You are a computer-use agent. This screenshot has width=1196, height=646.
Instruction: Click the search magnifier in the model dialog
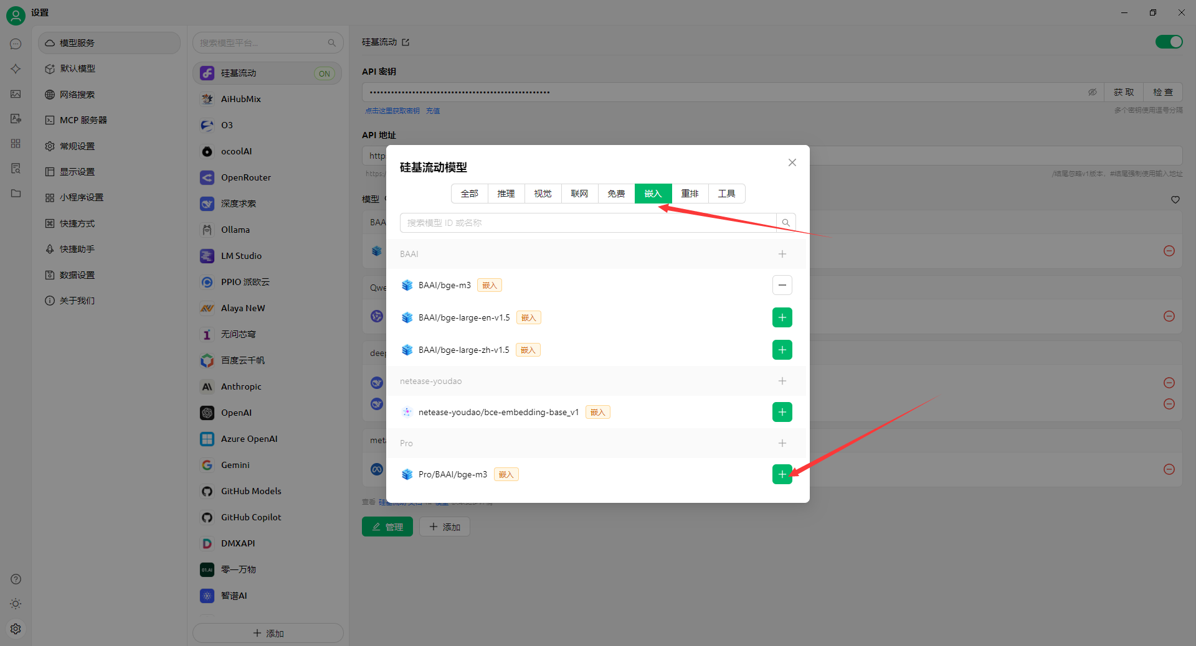pos(785,223)
